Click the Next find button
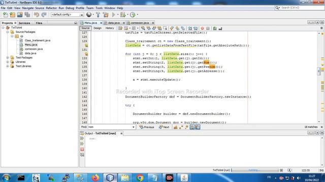Viewport: 325px width, 182px height. click(x=164, y=127)
